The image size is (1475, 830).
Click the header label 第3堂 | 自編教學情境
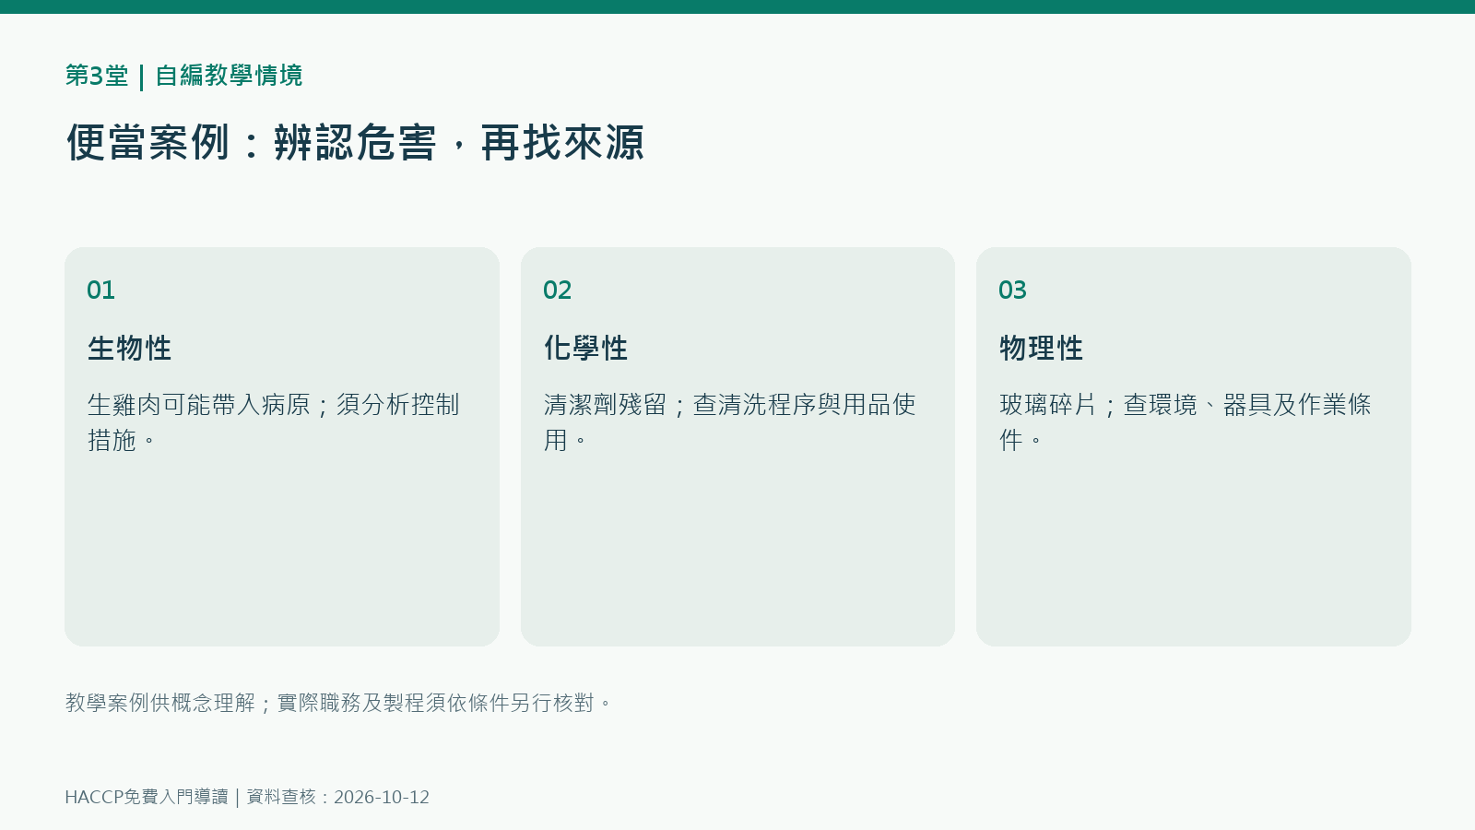[x=183, y=76]
